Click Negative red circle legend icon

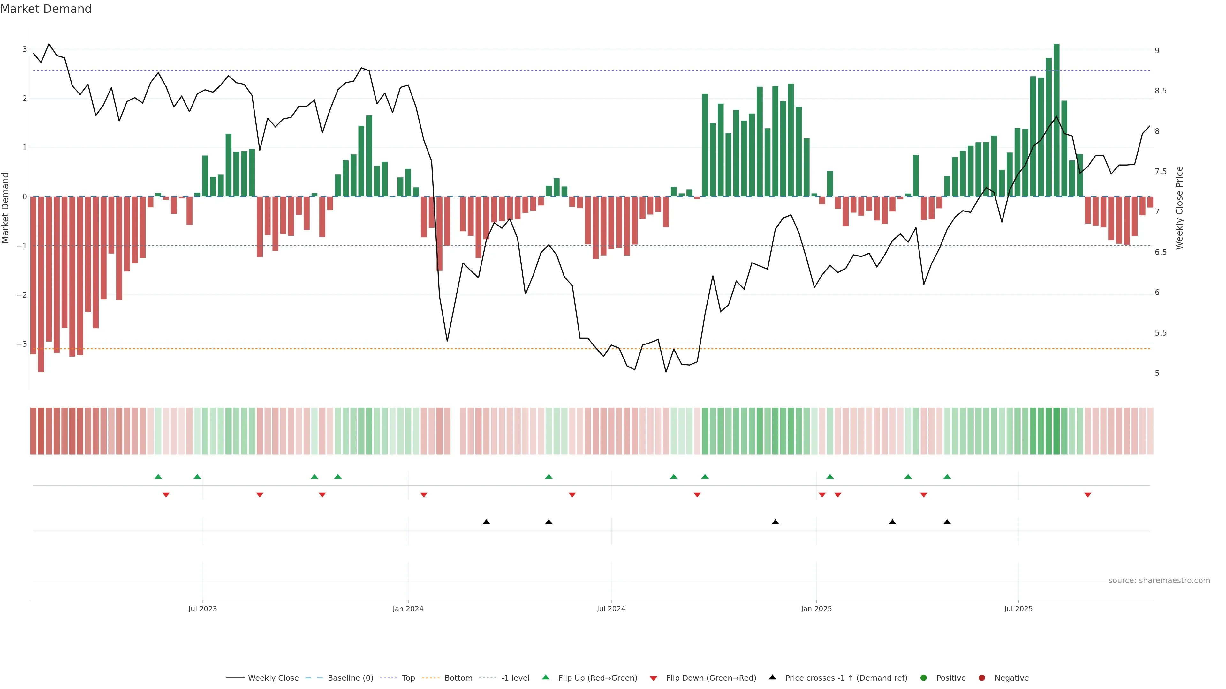click(x=982, y=678)
